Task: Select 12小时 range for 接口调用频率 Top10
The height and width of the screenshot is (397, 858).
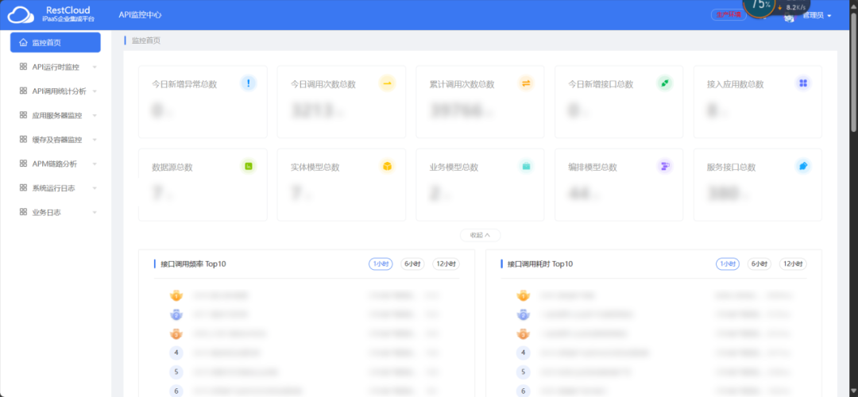Action: pos(446,264)
